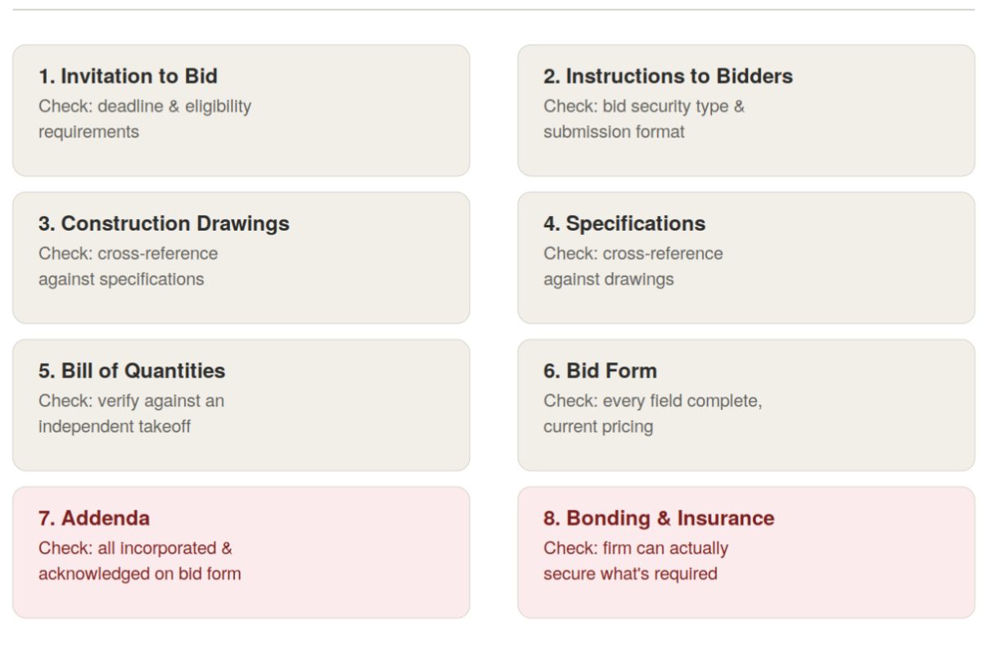This screenshot has width=982, height=647.
Task: Click the independent takeoff check text
Action: [131, 413]
